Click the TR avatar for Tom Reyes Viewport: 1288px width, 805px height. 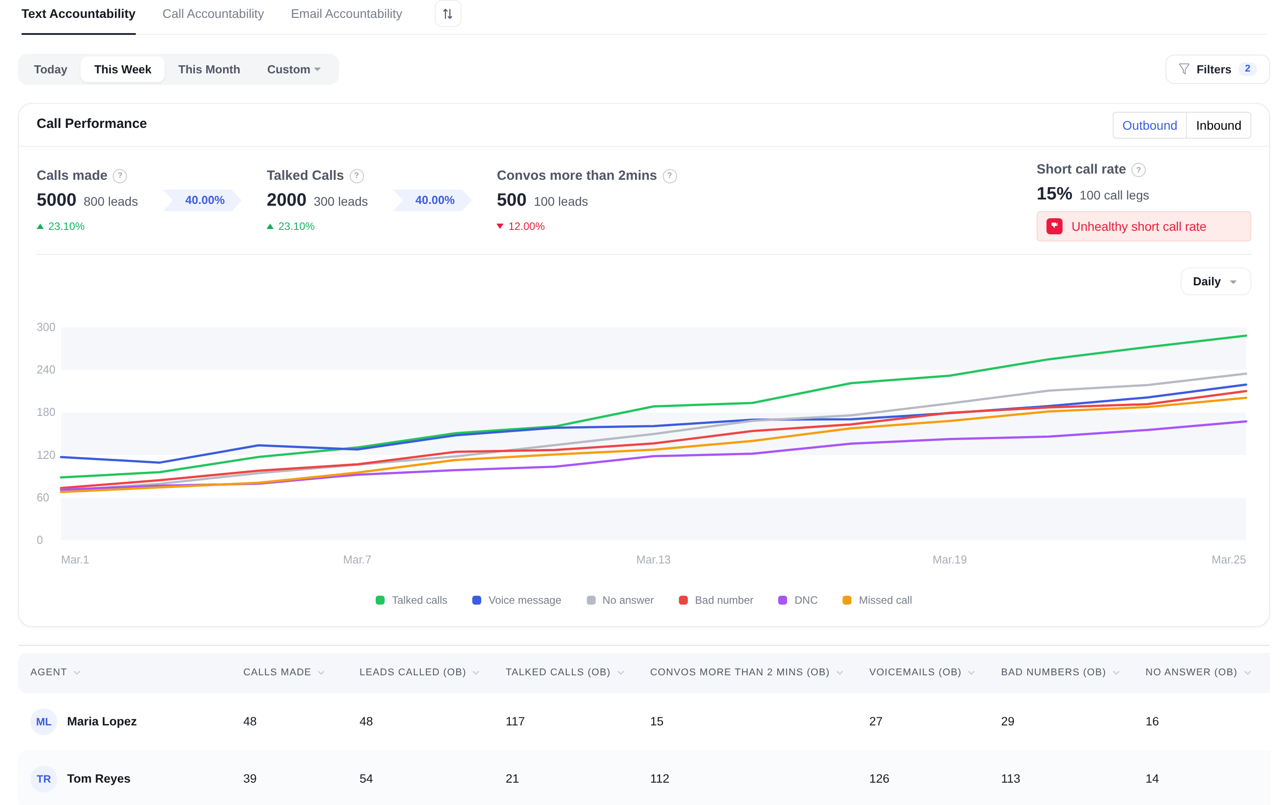coord(44,778)
